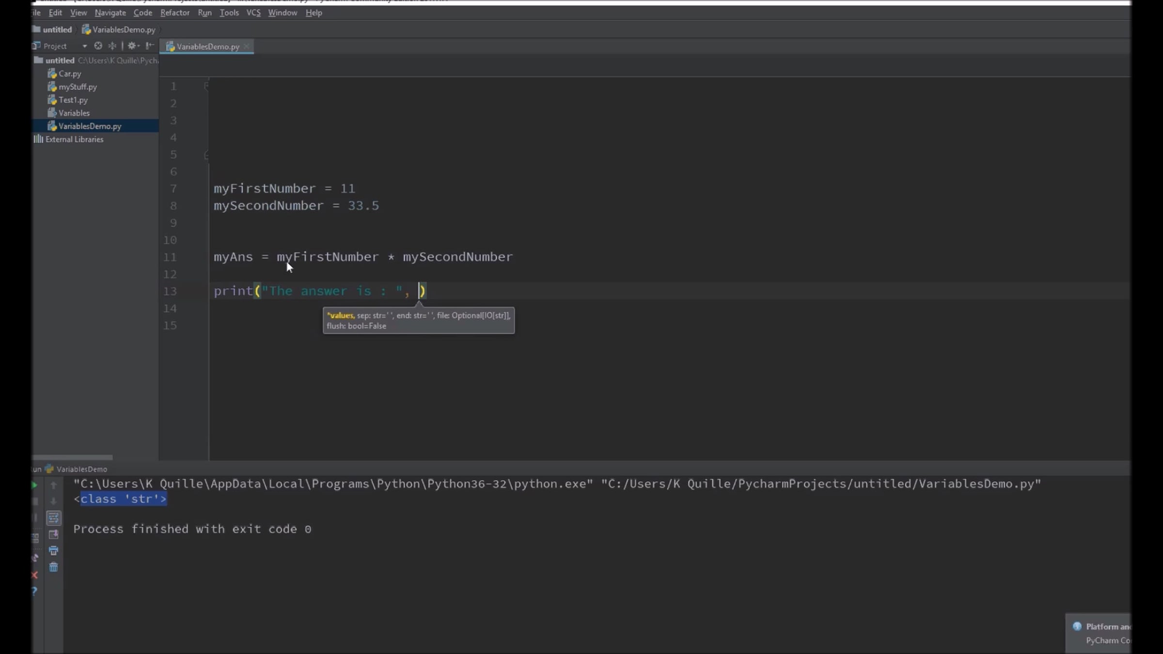Open the Project panel gear settings dropdown
The height and width of the screenshot is (654, 1163).
pyautogui.click(x=133, y=46)
